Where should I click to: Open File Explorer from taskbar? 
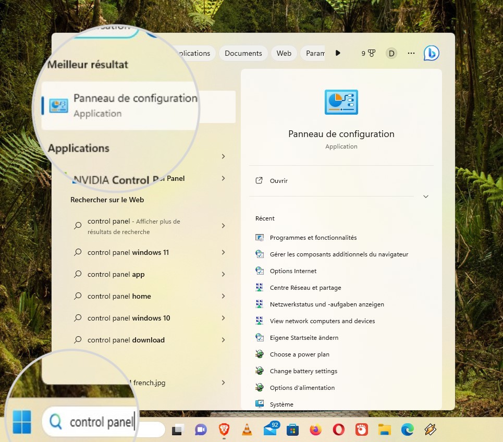[384, 429]
